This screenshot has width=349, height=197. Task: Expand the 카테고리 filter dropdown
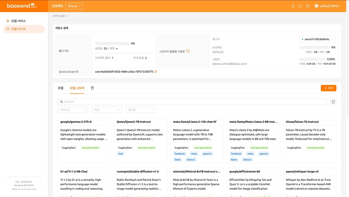(x=73, y=110)
